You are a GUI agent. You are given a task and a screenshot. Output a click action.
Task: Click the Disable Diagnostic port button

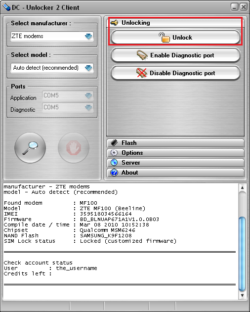[x=175, y=73]
